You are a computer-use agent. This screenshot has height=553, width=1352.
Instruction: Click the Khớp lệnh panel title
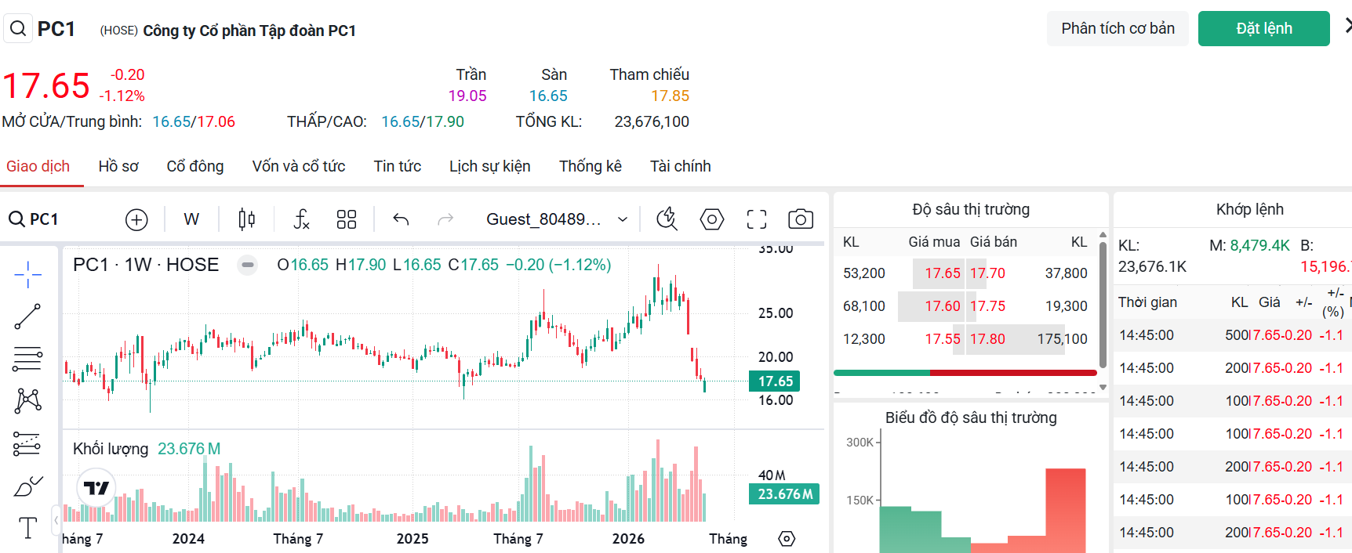(1250, 209)
